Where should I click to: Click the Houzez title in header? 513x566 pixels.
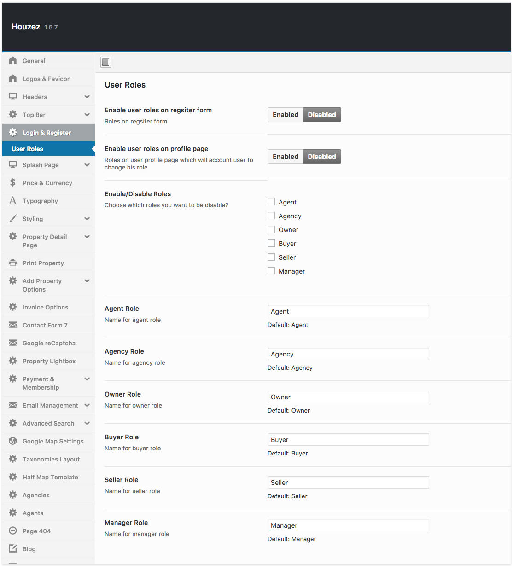(x=26, y=27)
